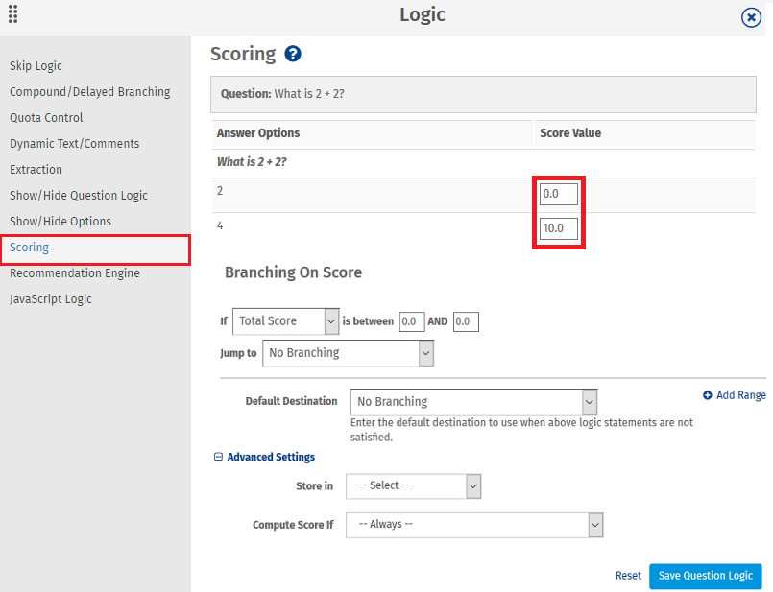773x592 pixels.
Task: Select the Extraction logic option
Action: (36, 169)
